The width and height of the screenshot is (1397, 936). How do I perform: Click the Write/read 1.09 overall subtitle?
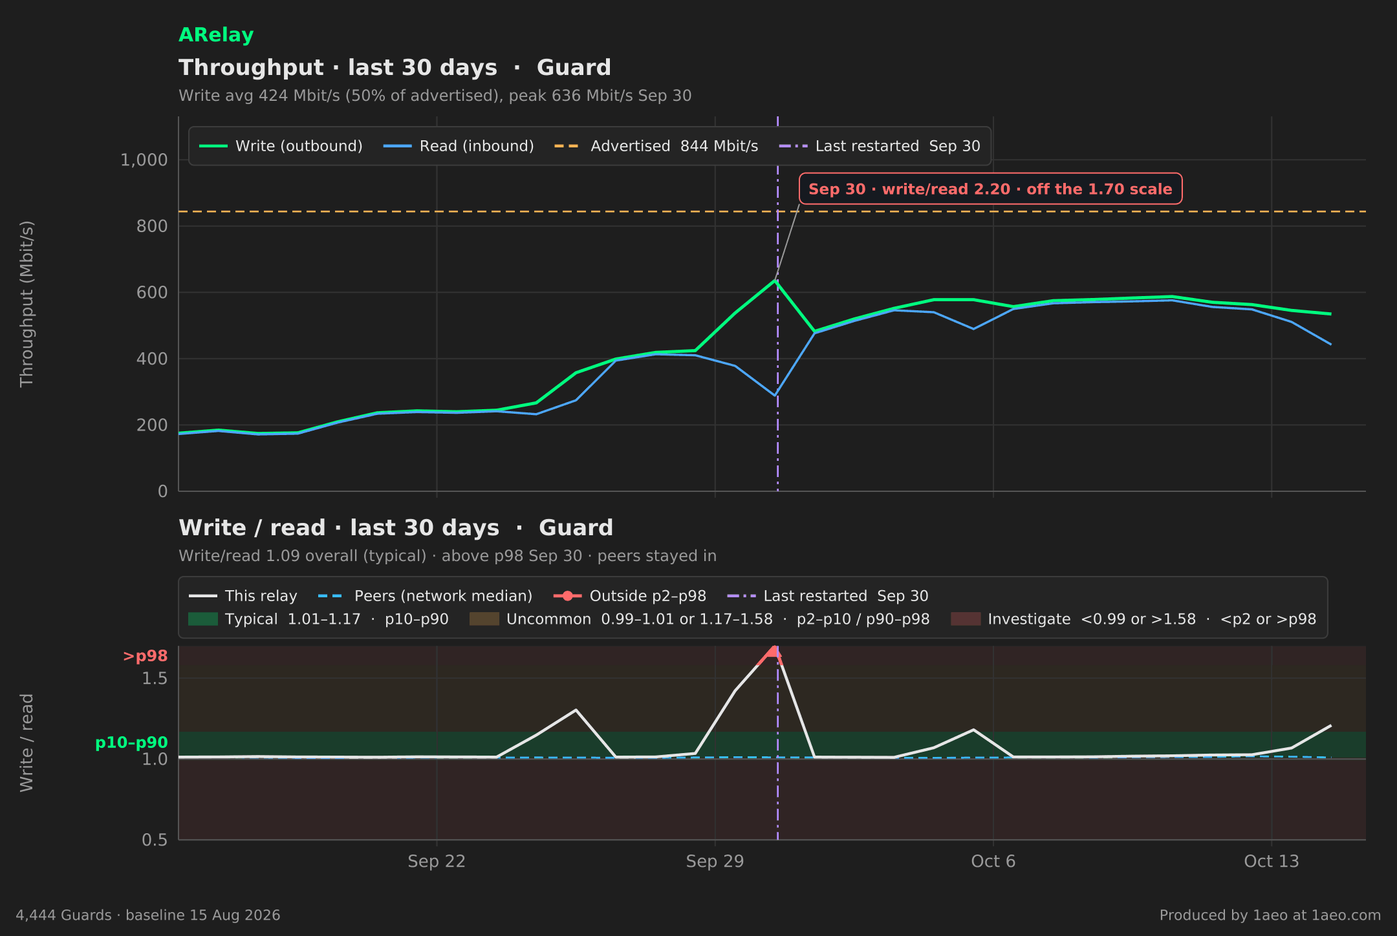point(448,556)
